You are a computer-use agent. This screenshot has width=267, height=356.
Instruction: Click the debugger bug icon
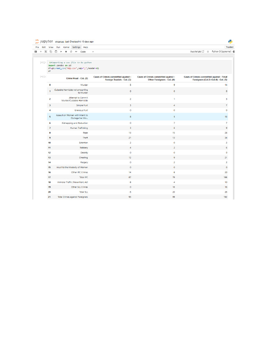coord(208,51)
